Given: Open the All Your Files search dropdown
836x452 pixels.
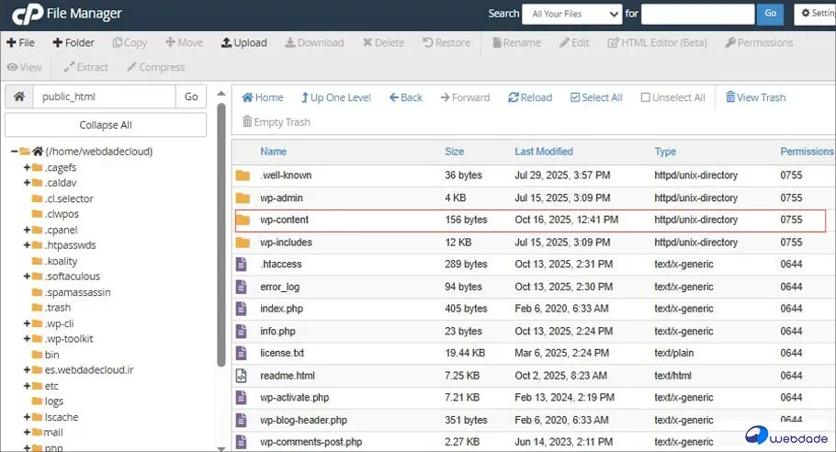Looking at the screenshot, I should coord(571,14).
